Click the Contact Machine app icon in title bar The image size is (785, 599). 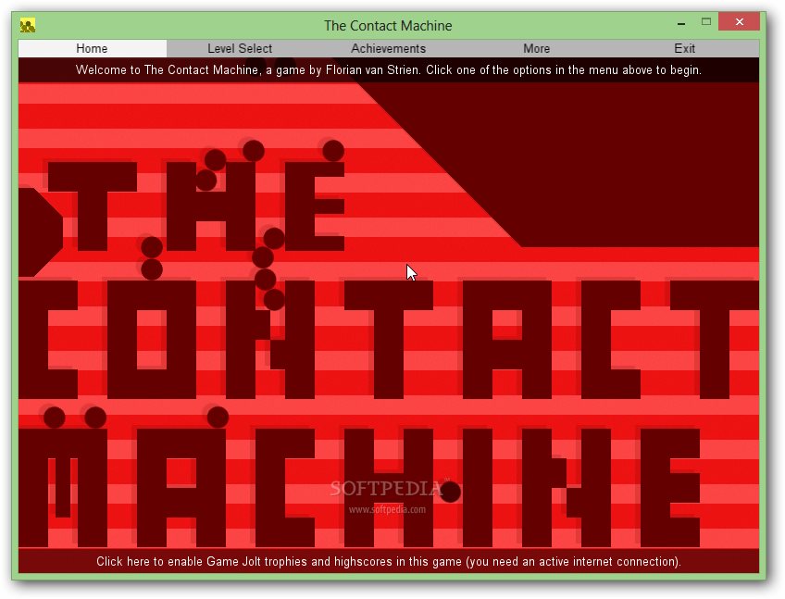point(28,25)
